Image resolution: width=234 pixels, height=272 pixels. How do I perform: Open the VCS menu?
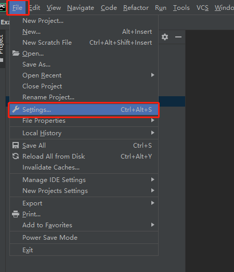coord(202,8)
